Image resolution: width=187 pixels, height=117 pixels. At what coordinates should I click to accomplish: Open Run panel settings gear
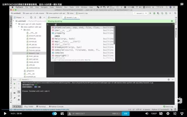[169, 80]
